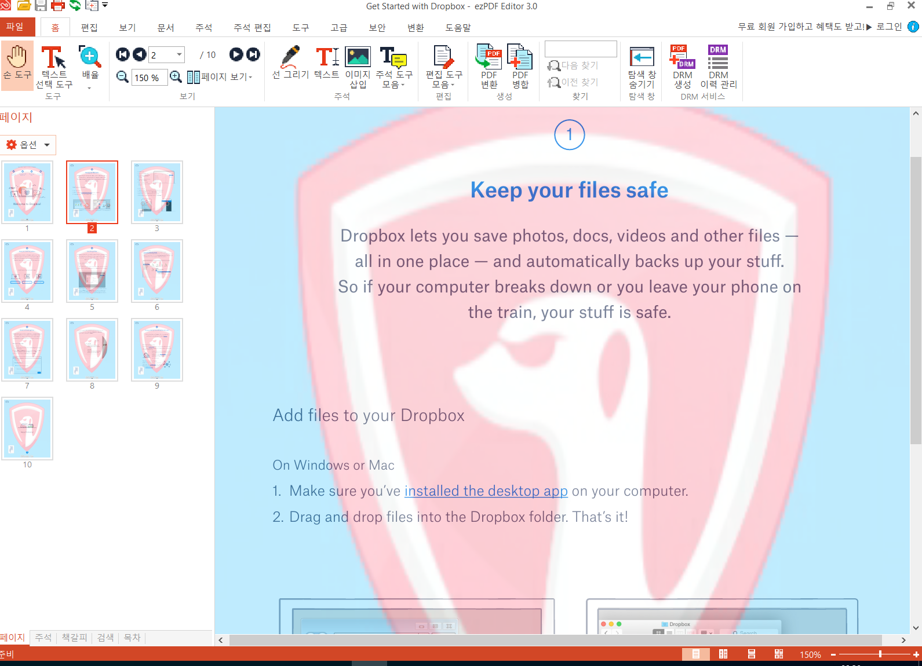
Task: Open 'installed the desktop app' link
Action: click(486, 491)
